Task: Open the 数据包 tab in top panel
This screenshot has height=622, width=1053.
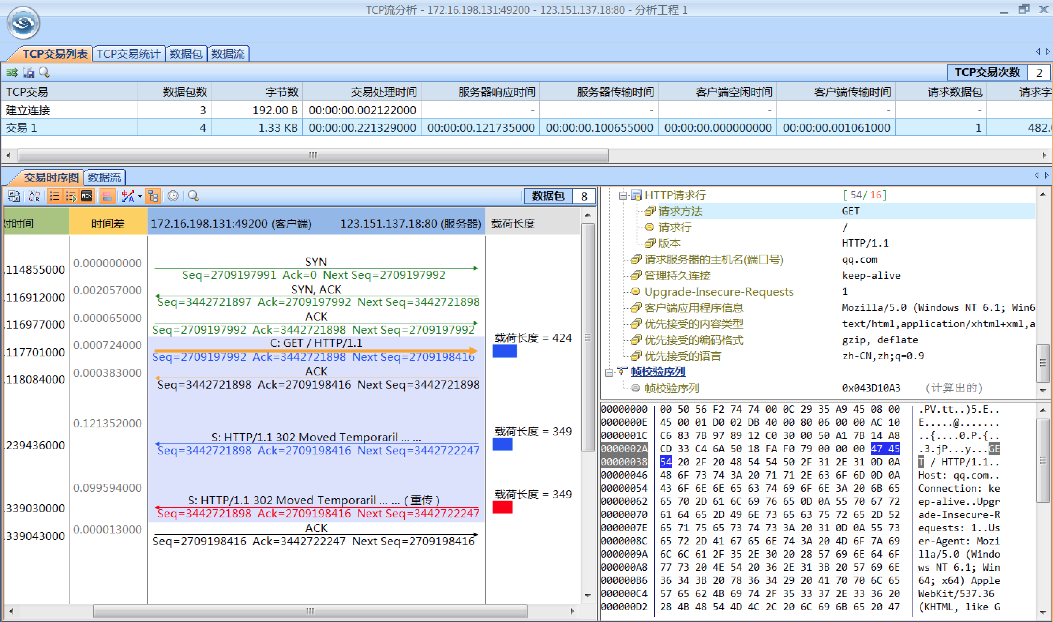Action: (x=186, y=54)
